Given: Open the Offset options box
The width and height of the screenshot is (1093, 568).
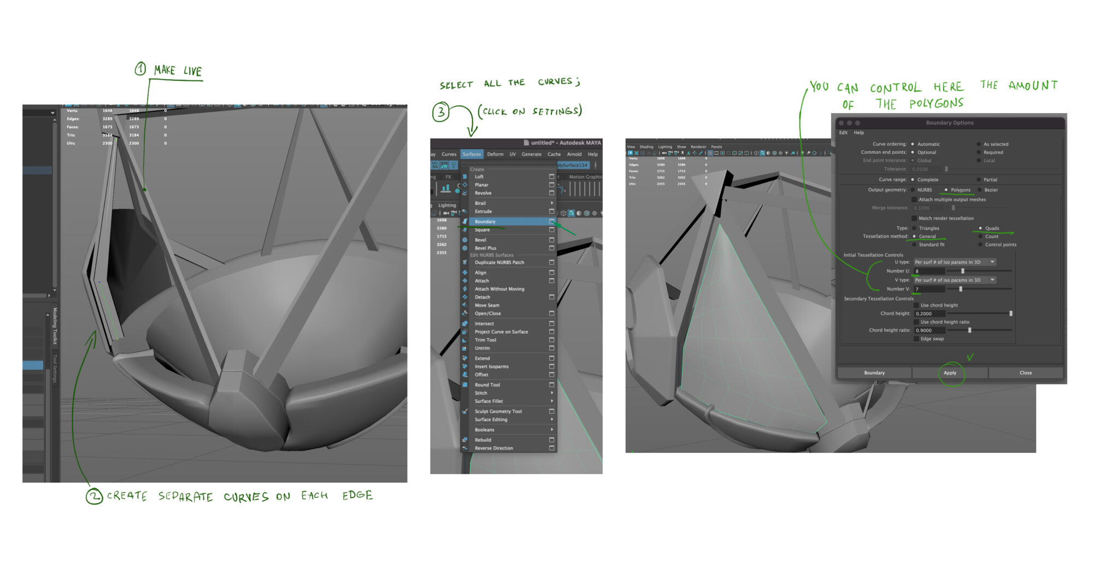Looking at the screenshot, I should pyautogui.click(x=551, y=375).
